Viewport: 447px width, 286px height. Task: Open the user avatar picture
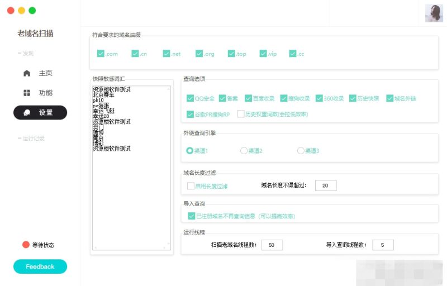[x=434, y=13]
